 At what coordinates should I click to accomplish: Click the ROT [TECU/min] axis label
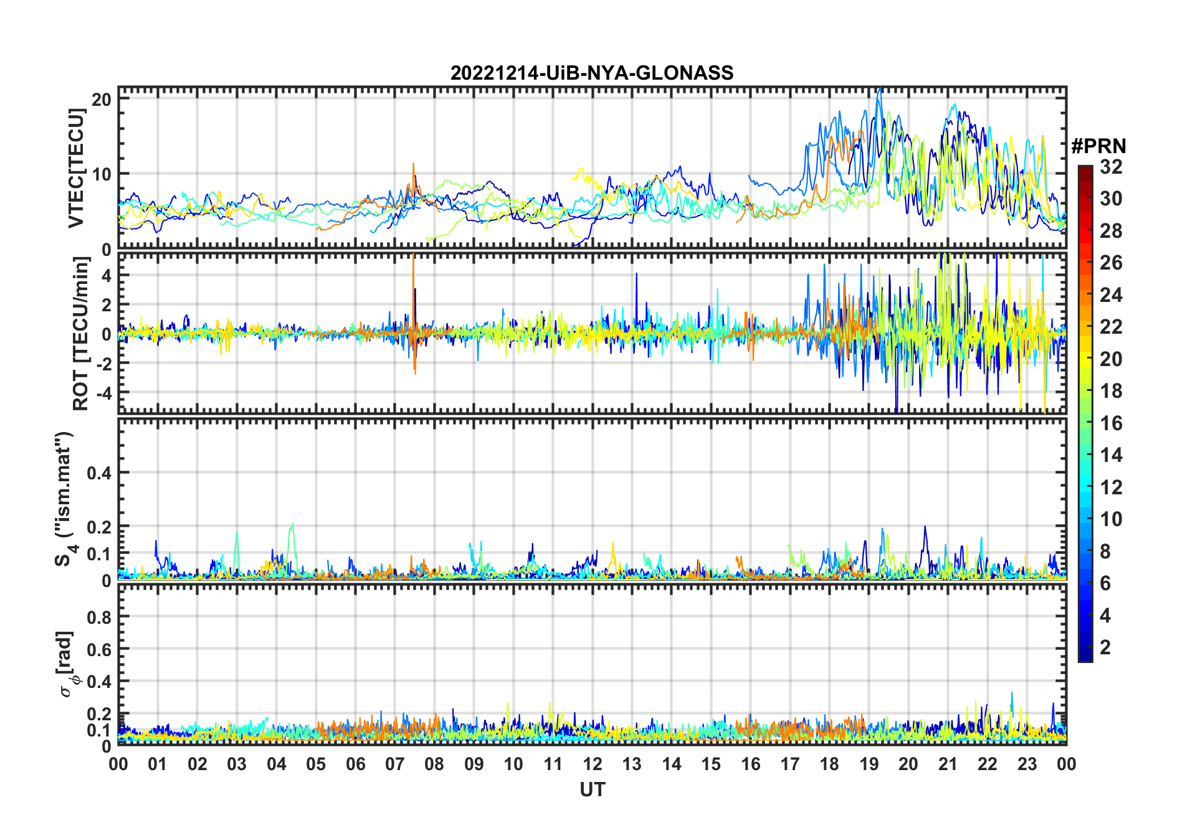point(80,334)
